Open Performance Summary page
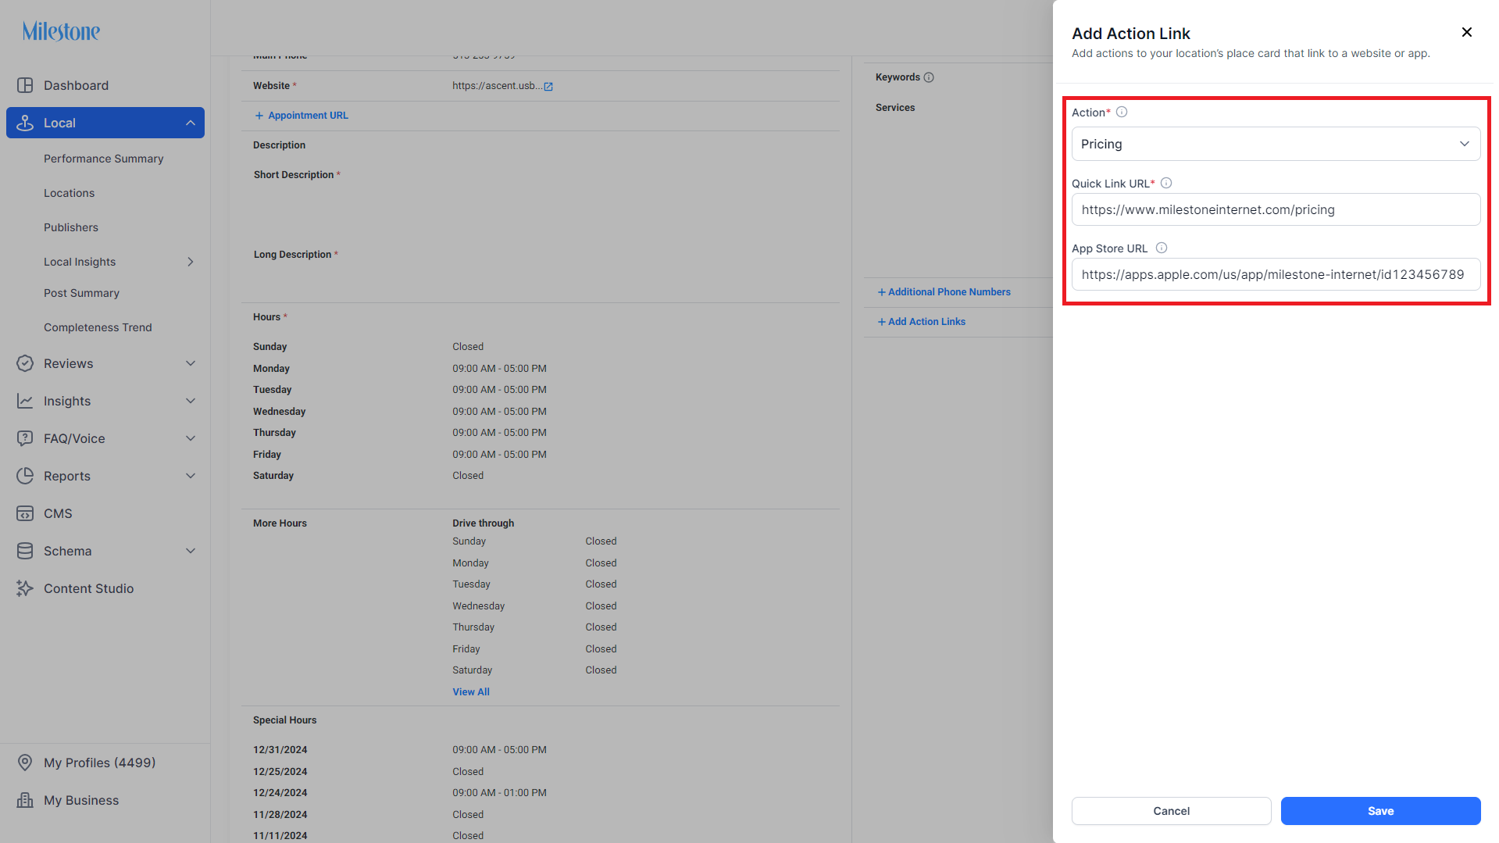This screenshot has width=1499, height=843. click(104, 159)
